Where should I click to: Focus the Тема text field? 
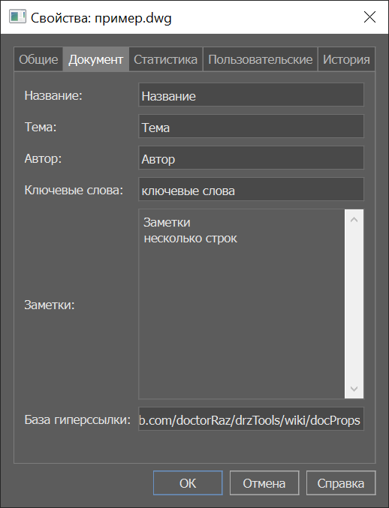[x=252, y=126]
